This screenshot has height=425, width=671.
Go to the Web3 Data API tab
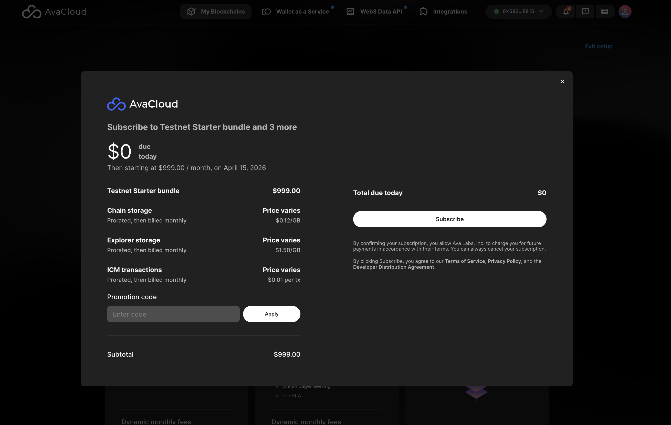(x=381, y=12)
